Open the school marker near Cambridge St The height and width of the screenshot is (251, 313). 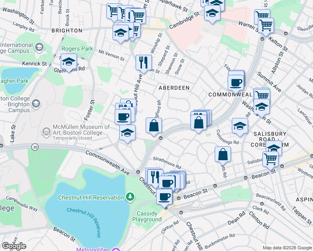212,13
